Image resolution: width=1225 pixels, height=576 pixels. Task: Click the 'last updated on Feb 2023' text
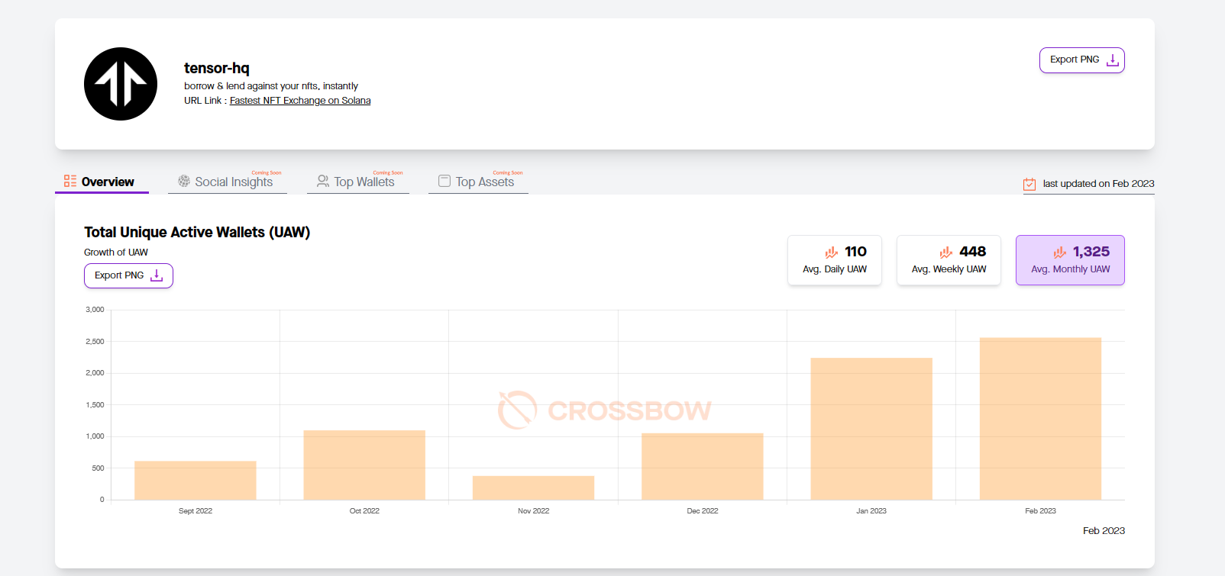point(1098,184)
